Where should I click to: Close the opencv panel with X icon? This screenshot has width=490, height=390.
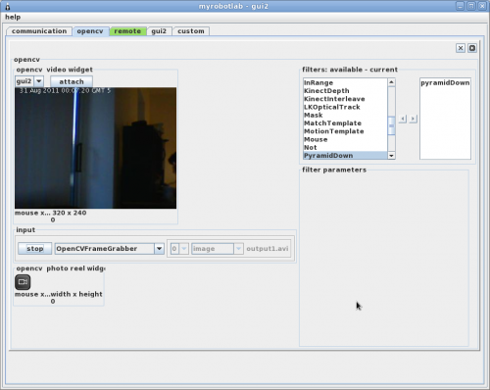pos(461,48)
